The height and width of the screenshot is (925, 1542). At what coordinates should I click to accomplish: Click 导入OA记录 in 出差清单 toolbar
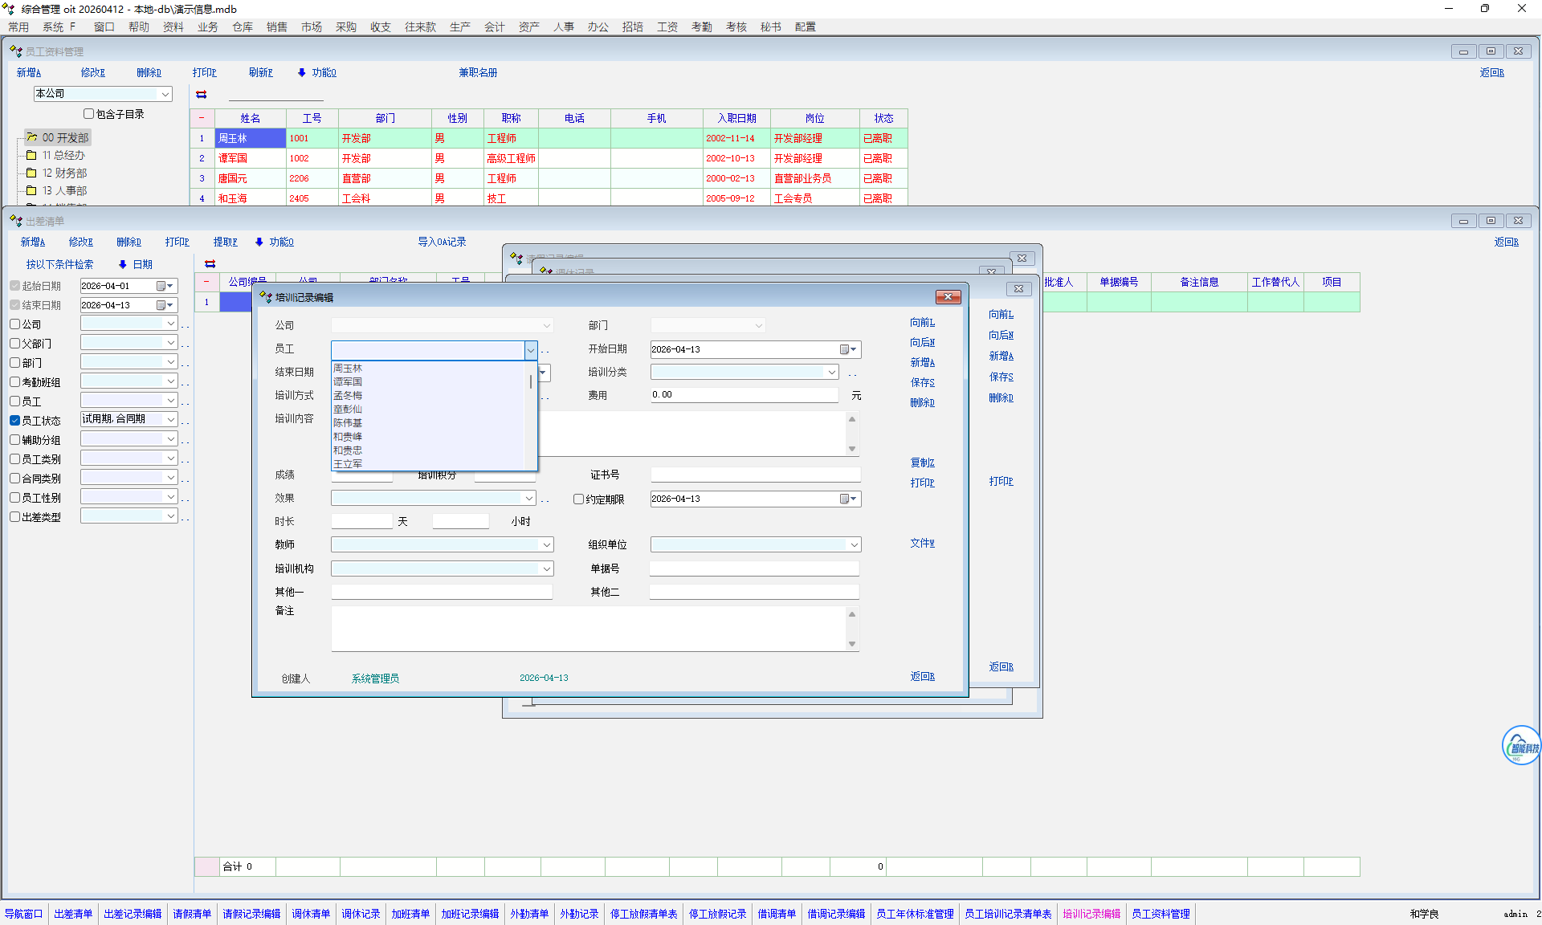tap(441, 242)
